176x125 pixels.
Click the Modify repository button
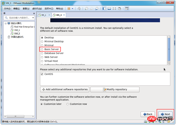(x=115, y=89)
